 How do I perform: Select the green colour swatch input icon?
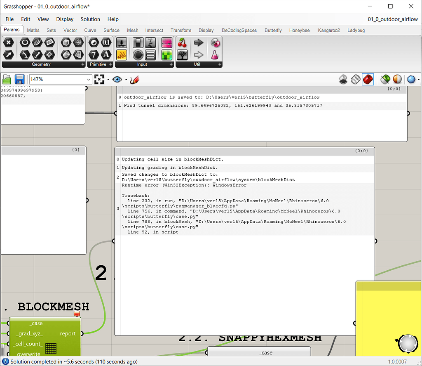[167, 55]
